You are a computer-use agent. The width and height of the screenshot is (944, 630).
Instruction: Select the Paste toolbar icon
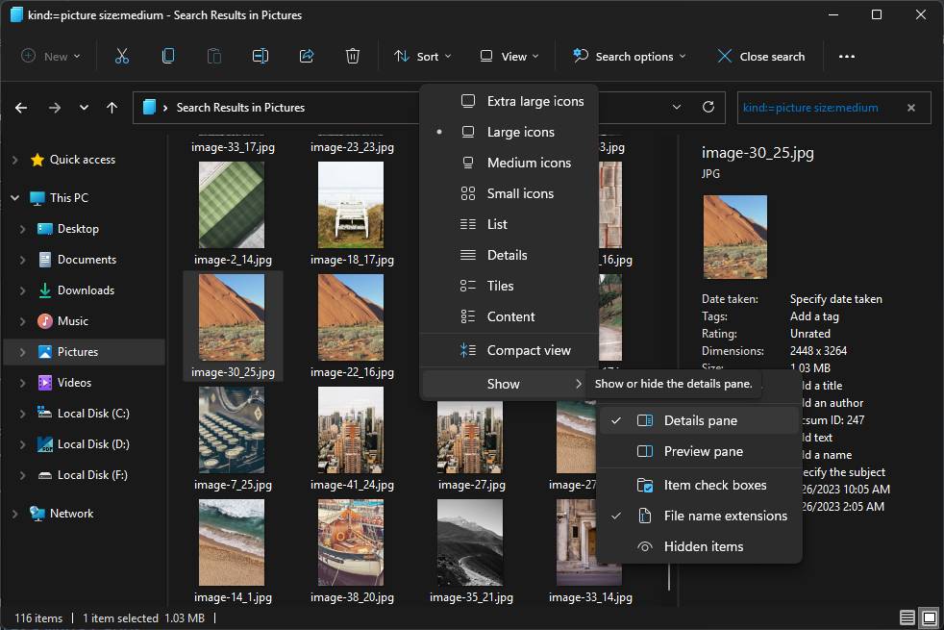(213, 56)
